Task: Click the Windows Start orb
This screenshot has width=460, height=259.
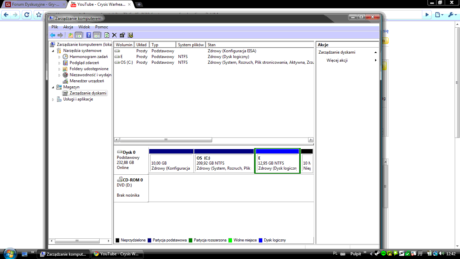Action: tap(9, 253)
